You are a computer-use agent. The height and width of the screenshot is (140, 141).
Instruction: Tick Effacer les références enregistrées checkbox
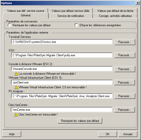pyautogui.click(x=76, y=25)
